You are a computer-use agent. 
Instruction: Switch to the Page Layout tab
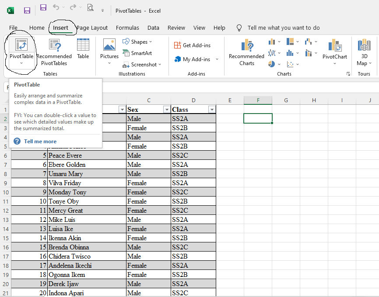point(92,28)
